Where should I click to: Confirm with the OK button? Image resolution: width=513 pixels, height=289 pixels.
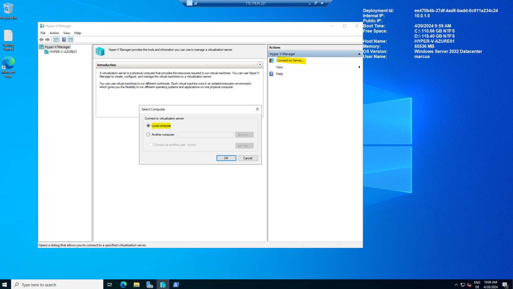click(226, 158)
